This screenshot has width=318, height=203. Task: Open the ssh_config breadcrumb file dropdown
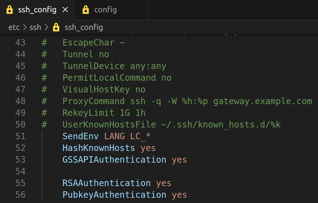click(x=84, y=27)
